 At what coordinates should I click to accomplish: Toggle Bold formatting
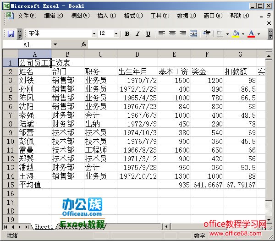[x=127, y=33]
